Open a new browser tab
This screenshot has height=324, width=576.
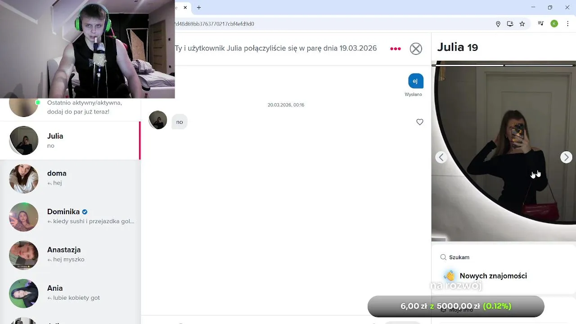(199, 8)
